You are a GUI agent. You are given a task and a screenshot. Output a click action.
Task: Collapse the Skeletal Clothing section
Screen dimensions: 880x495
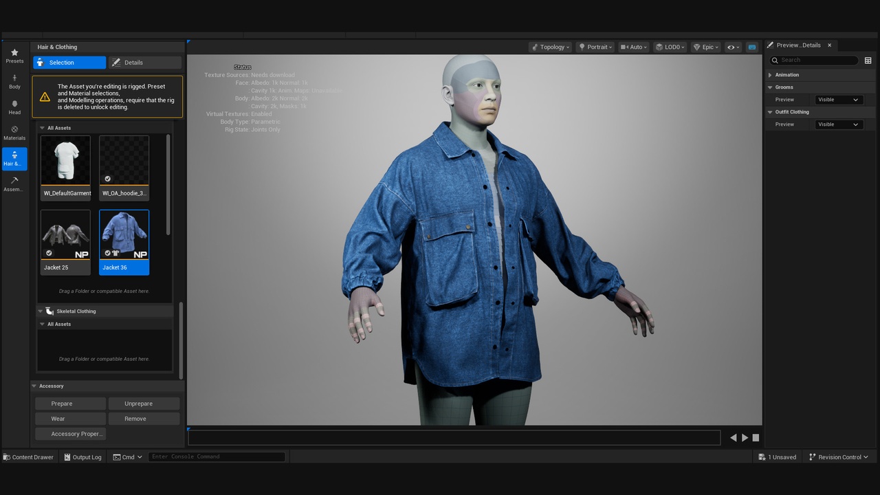coord(41,311)
